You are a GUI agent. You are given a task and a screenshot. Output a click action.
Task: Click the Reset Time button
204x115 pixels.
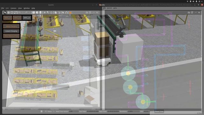pos(159,111)
